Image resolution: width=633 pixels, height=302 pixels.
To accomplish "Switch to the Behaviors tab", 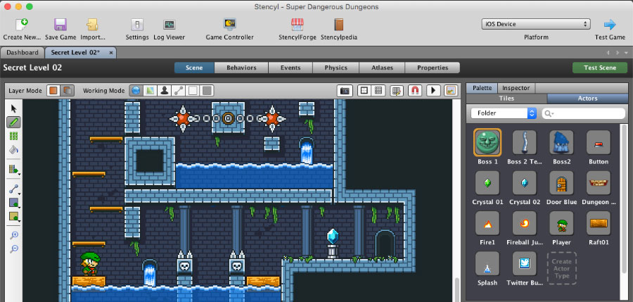I will click(241, 68).
